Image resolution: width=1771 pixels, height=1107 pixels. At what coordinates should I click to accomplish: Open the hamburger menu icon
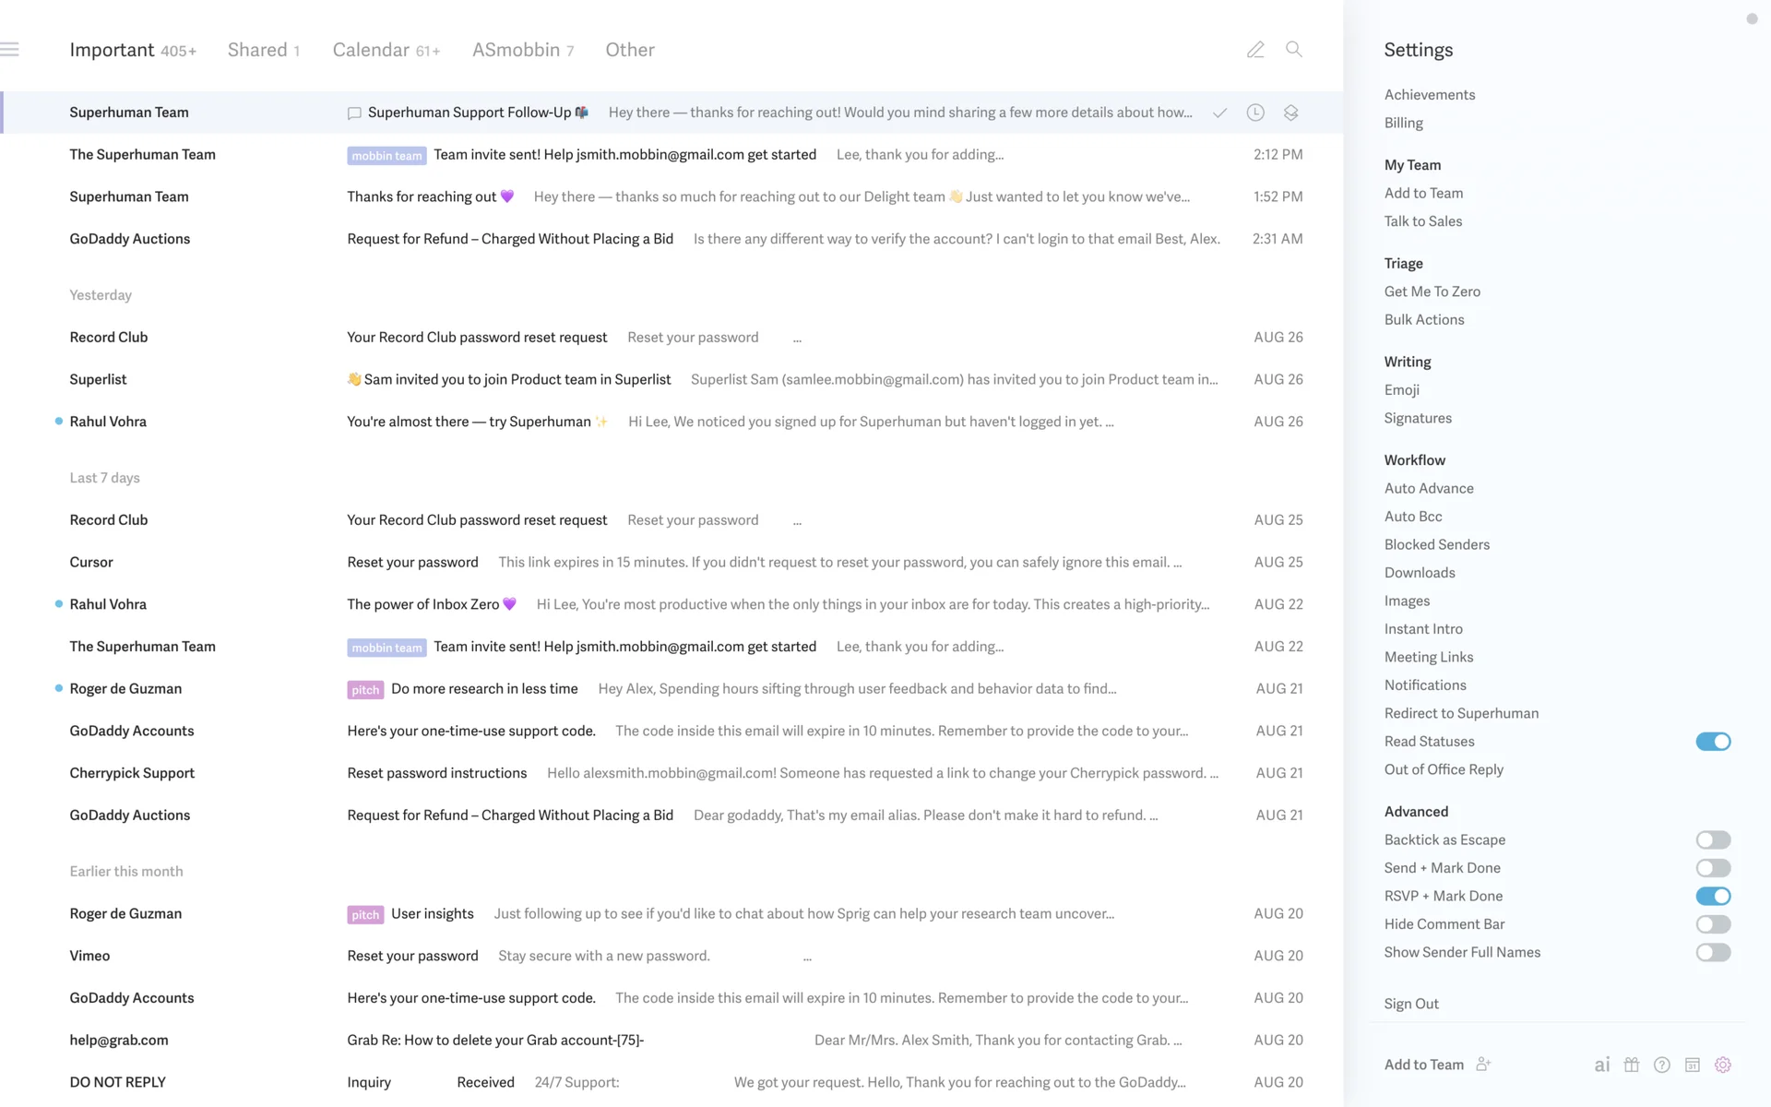10,50
